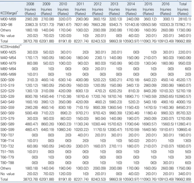Select the S00-S09 row label
The width and height of the screenshot is (194, 183).
coord(7,80)
